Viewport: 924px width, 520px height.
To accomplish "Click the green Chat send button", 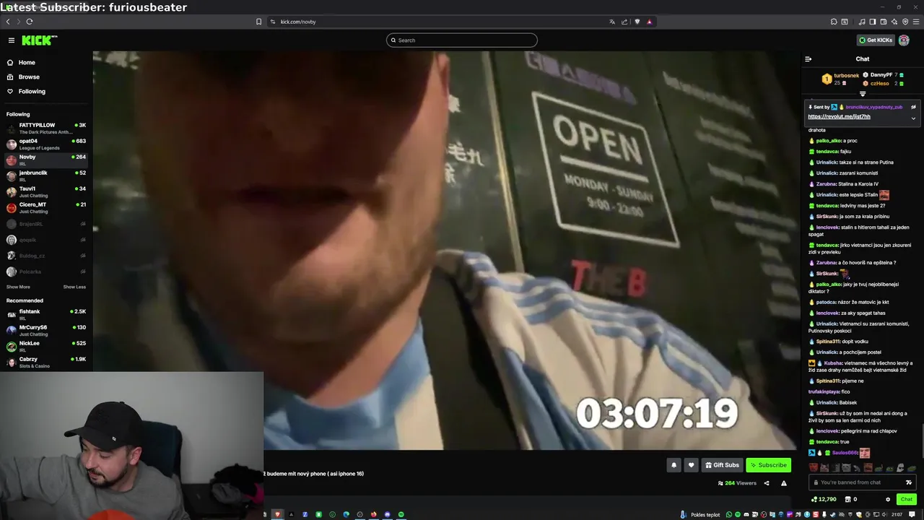I will point(906,499).
